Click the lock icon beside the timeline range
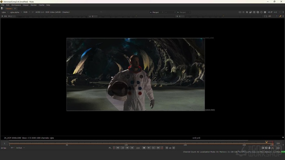 (269, 148)
